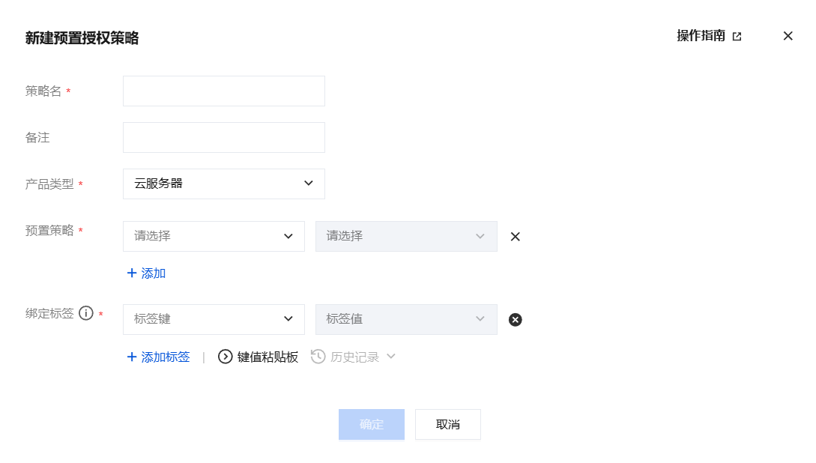
Task: Expand the second 预置策略 请选择 dropdown
Action: (x=406, y=236)
